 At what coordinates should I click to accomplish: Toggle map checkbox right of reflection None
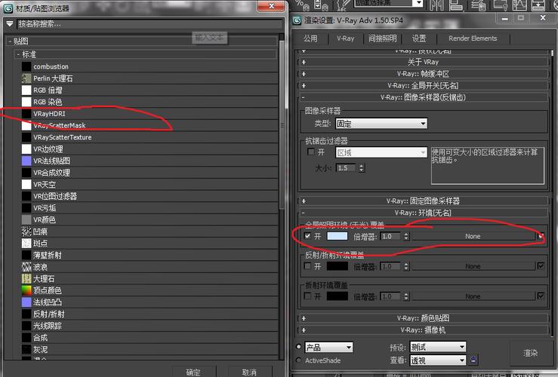pyautogui.click(x=541, y=265)
